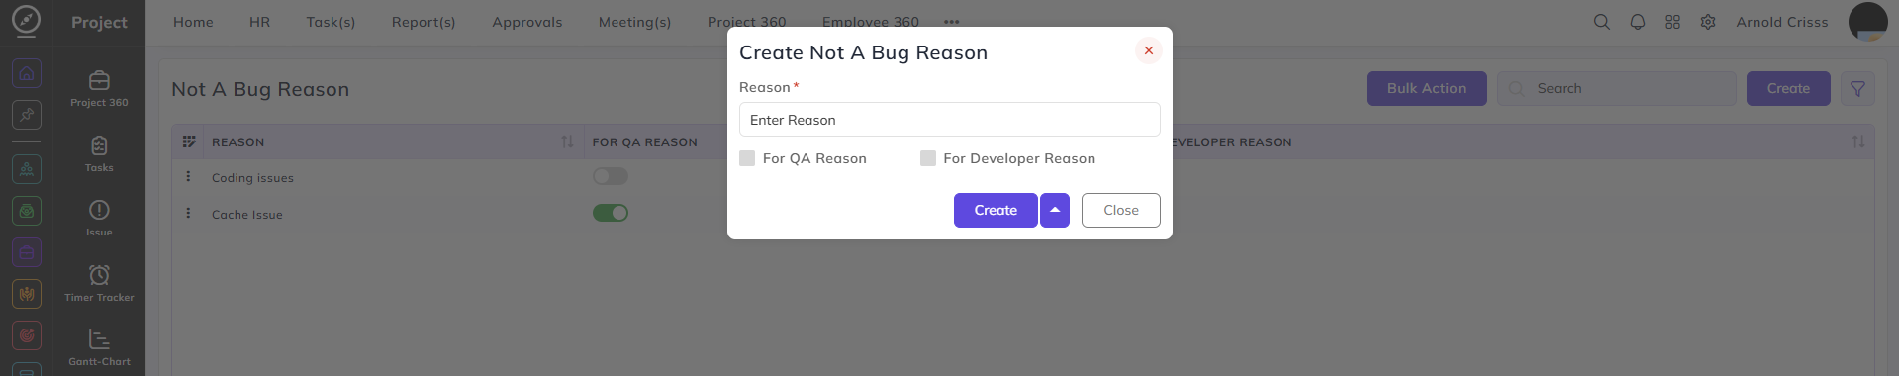This screenshot has height=376, width=1899.
Task: Open Issue in the sidebar
Action: [99, 218]
